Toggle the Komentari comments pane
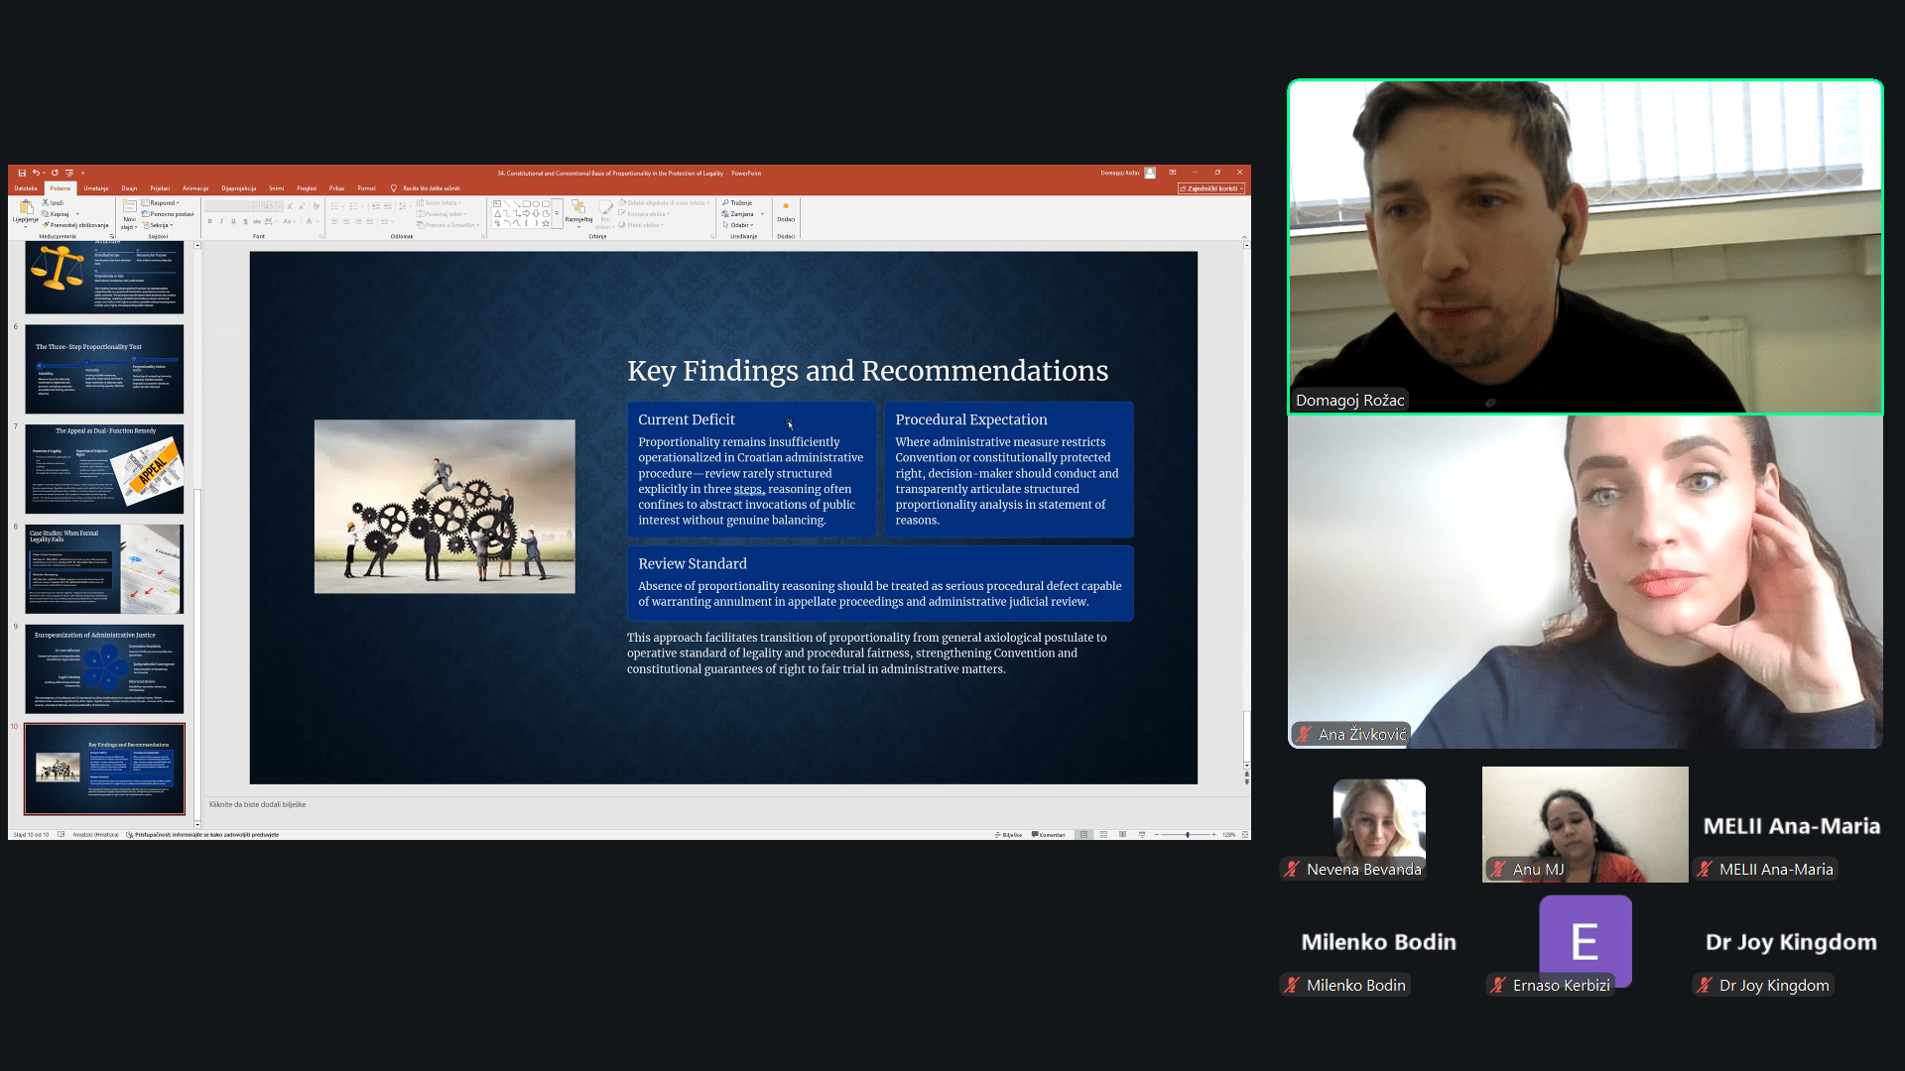The width and height of the screenshot is (1905, 1071). tap(1048, 835)
